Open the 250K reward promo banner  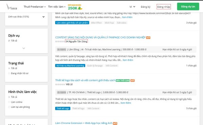pos(75,7)
